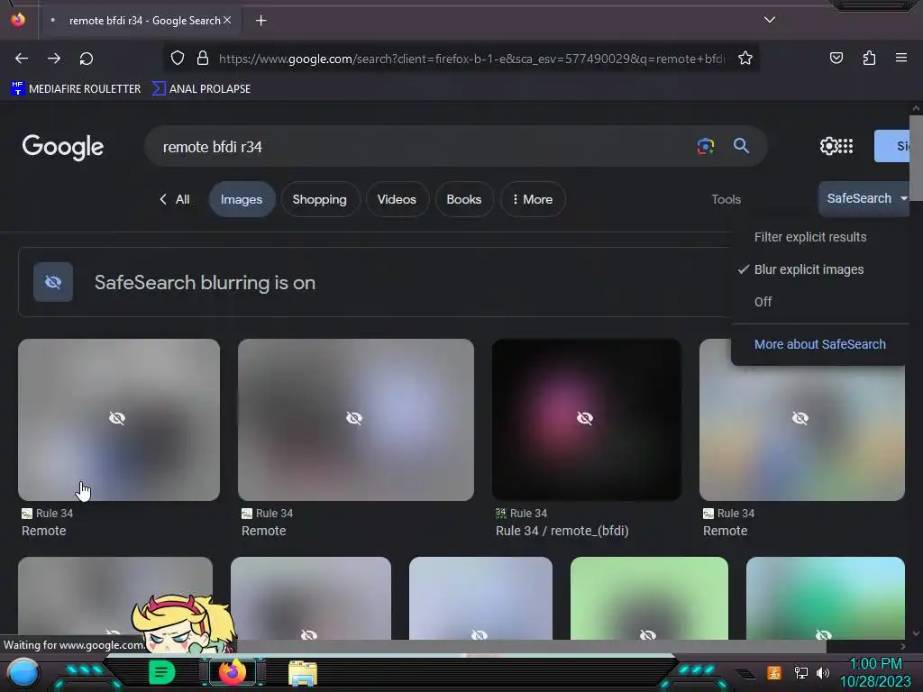Click the cartoon character desktop mascot

[184, 624]
